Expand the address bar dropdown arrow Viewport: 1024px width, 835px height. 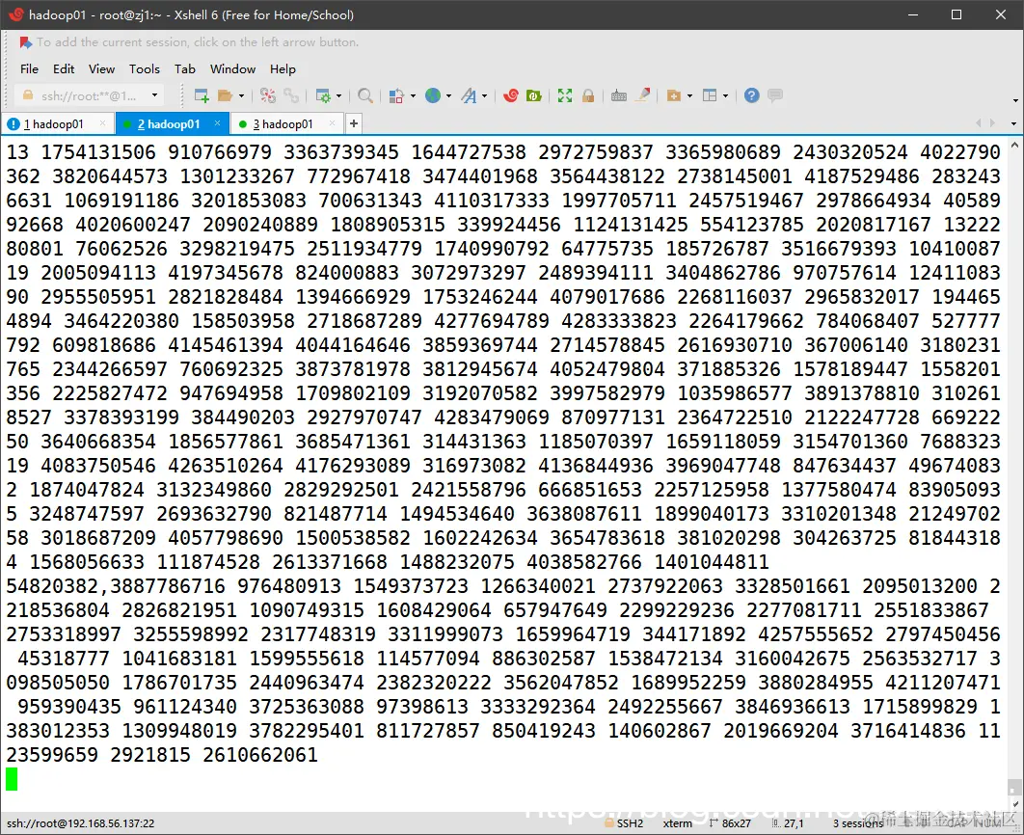click(x=155, y=95)
